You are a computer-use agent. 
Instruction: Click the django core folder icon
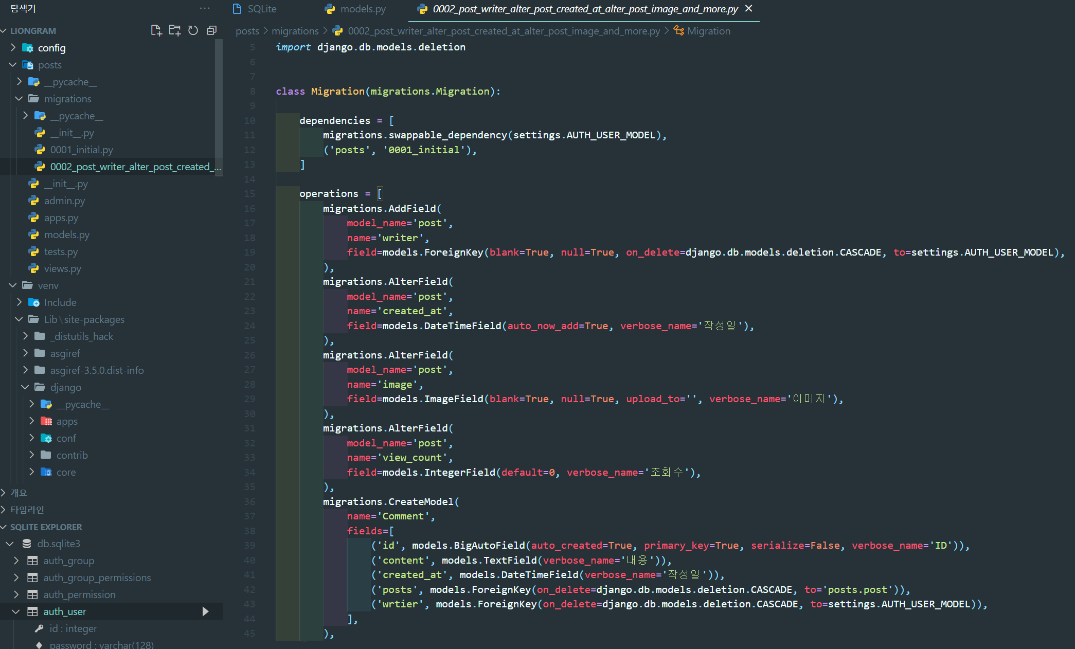click(x=46, y=472)
